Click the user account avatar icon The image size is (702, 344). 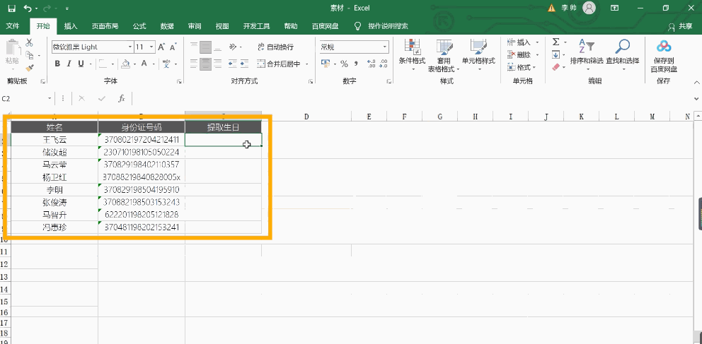pyautogui.click(x=589, y=8)
